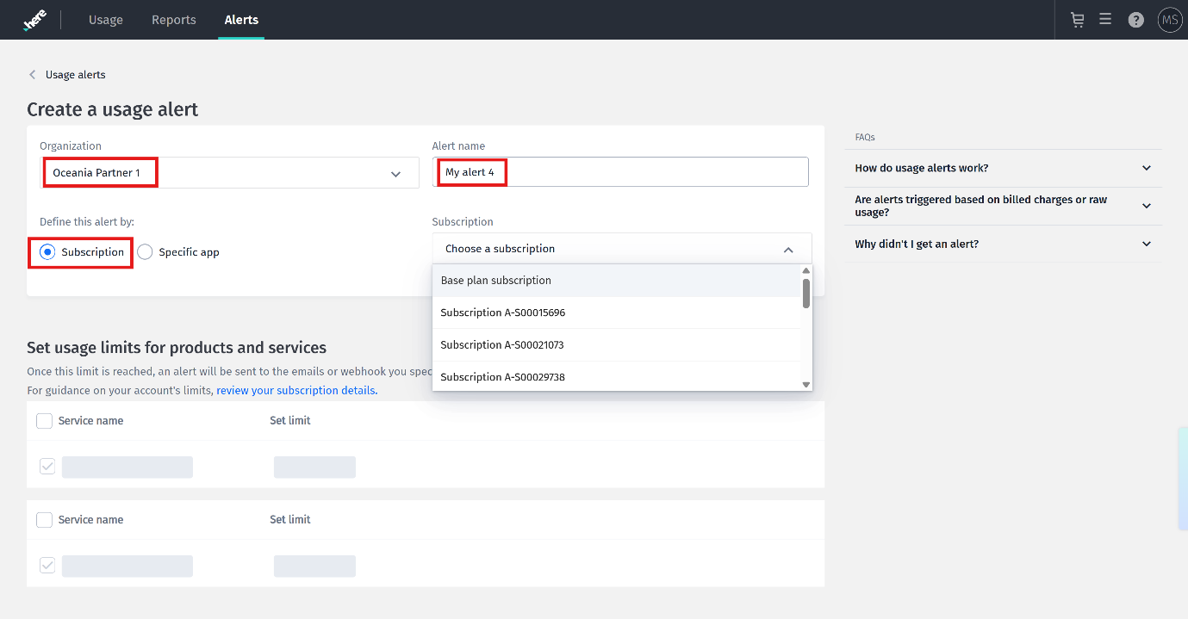Go to the Alerts tab
1188x619 pixels.
tap(241, 20)
